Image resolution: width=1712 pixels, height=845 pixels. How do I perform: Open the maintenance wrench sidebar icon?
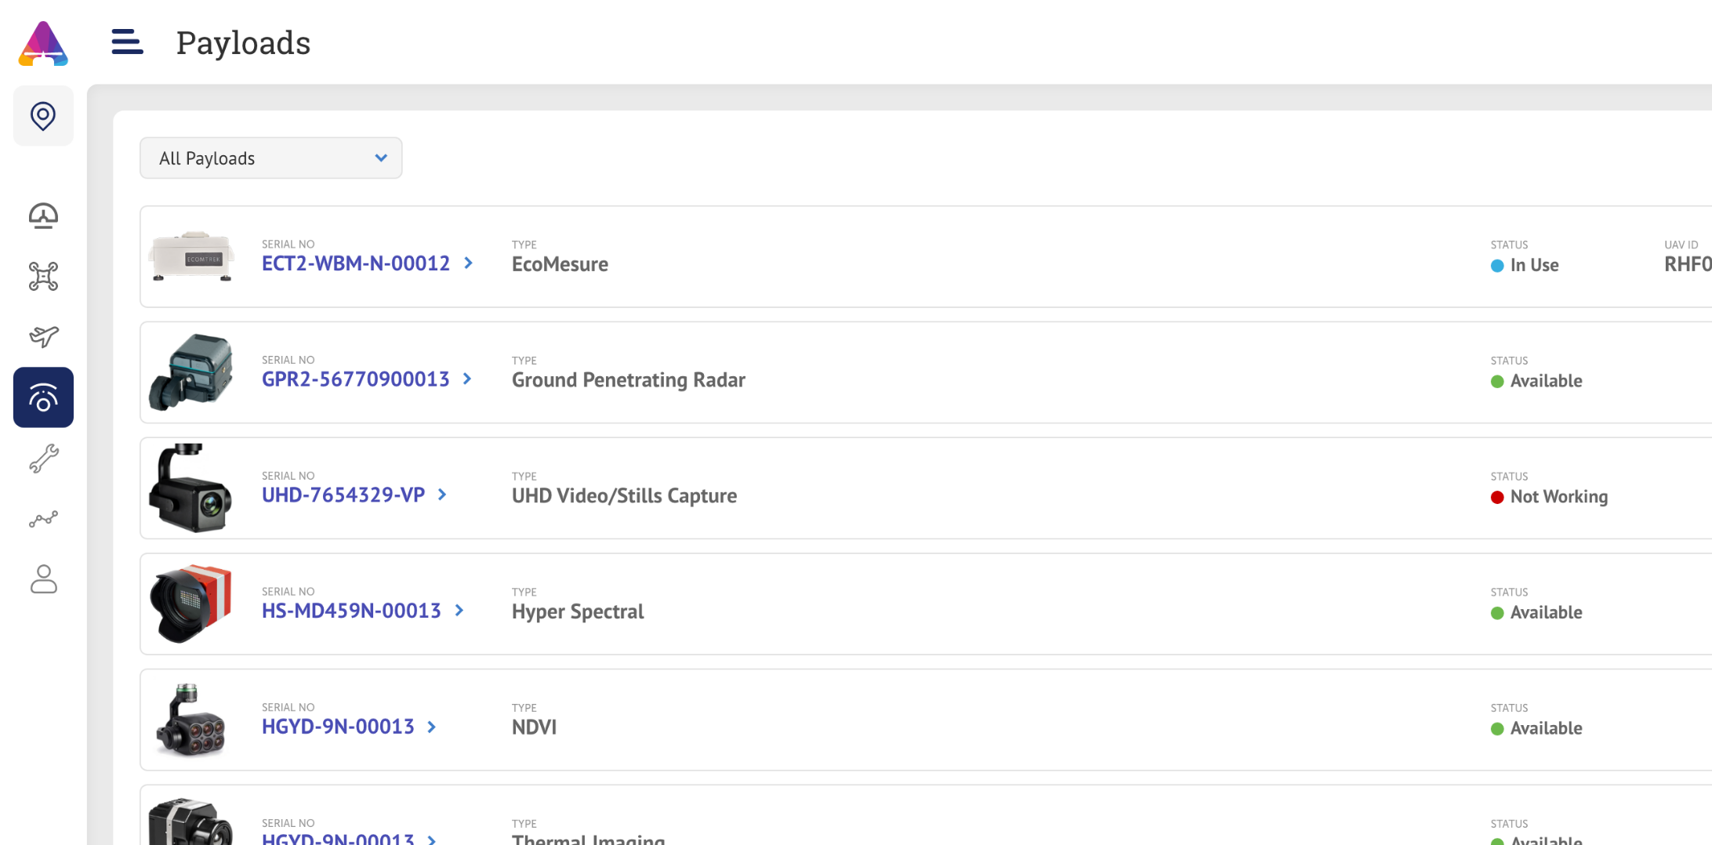(43, 459)
